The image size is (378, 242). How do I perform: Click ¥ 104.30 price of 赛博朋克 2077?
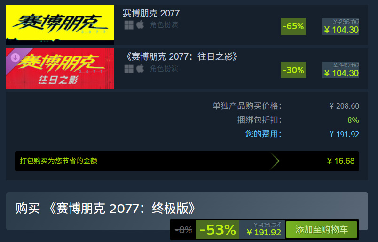(341, 30)
